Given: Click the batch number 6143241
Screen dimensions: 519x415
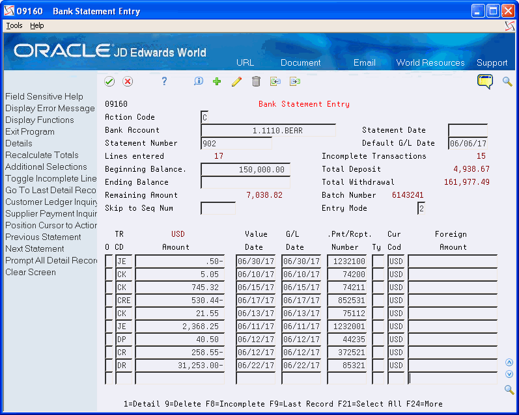Looking at the screenshot, I should pos(408,195).
